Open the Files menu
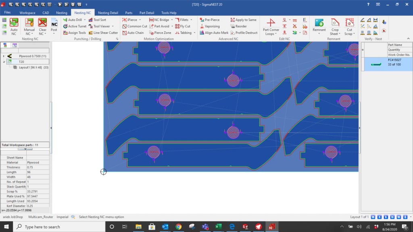Image resolution: width=413 pixels, height=232 pixels. point(7,12)
